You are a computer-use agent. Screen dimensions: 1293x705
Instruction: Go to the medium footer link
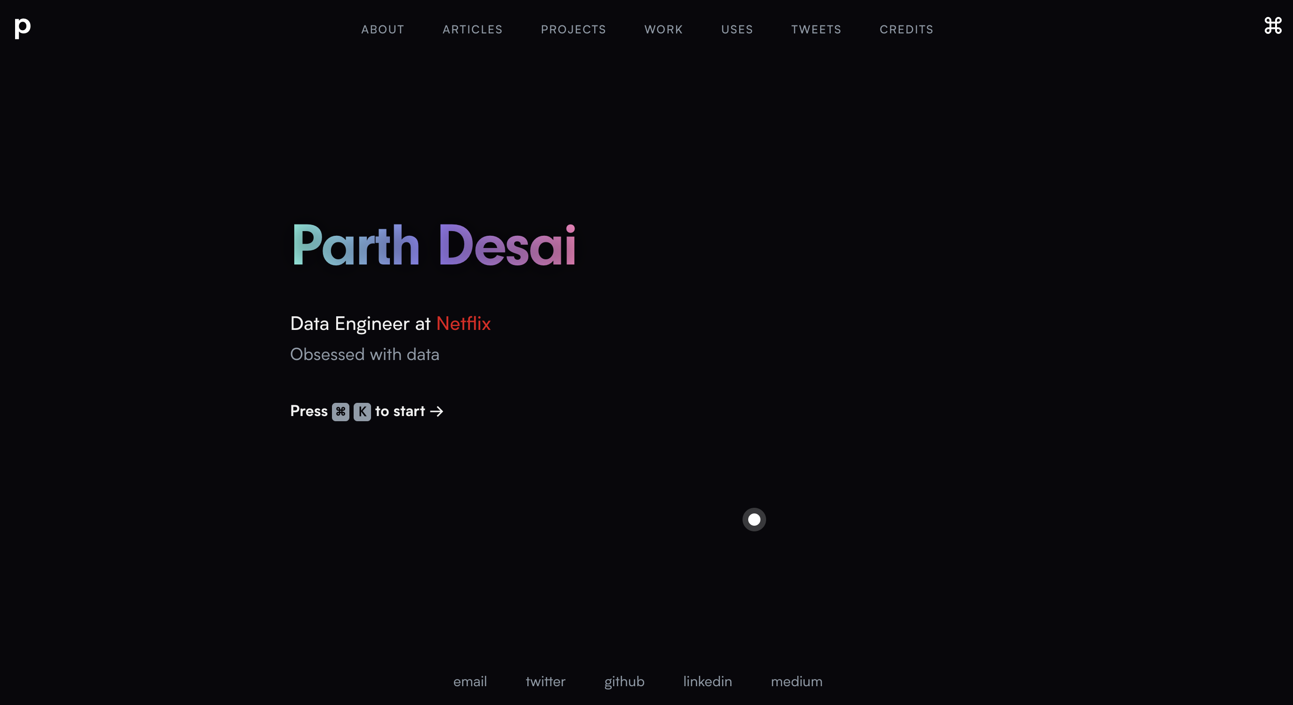(x=797, y=681)
